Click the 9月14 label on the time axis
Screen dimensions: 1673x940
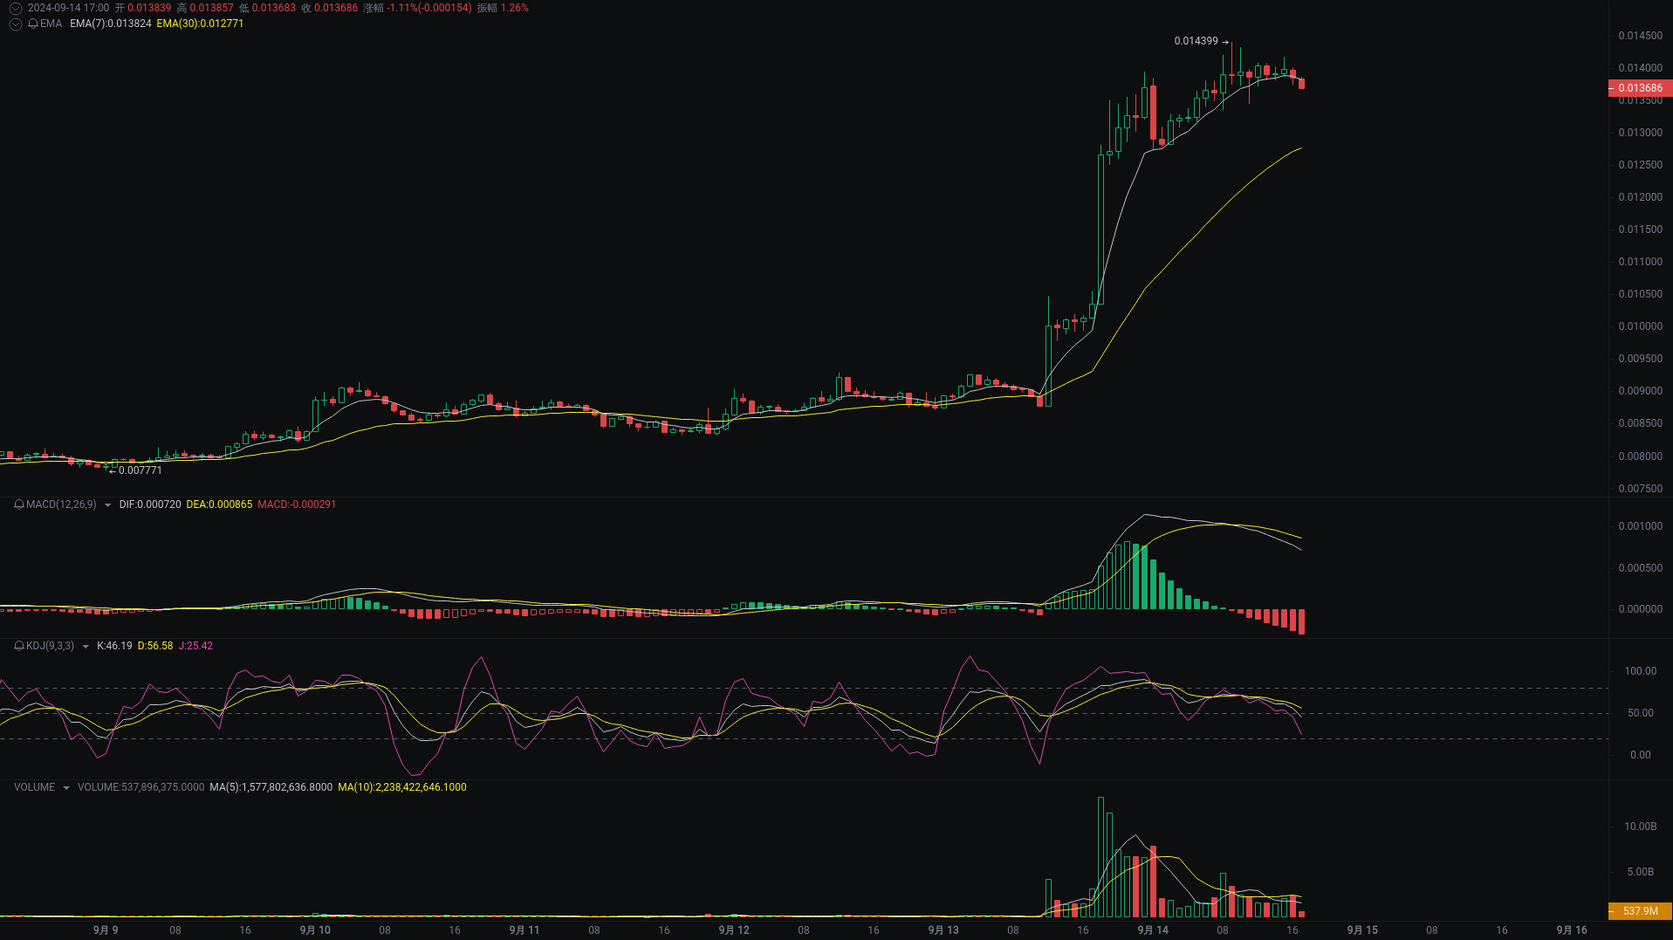(x=1152, y=930)
